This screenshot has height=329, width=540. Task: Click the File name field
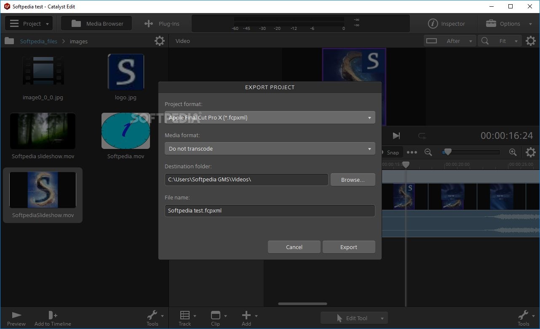click(x=270, y=210)
